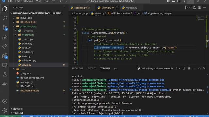Image resolution: width=209 pixels, height=117 pixels.
Task: Launch a new terminal
Action: coord(176,68)
